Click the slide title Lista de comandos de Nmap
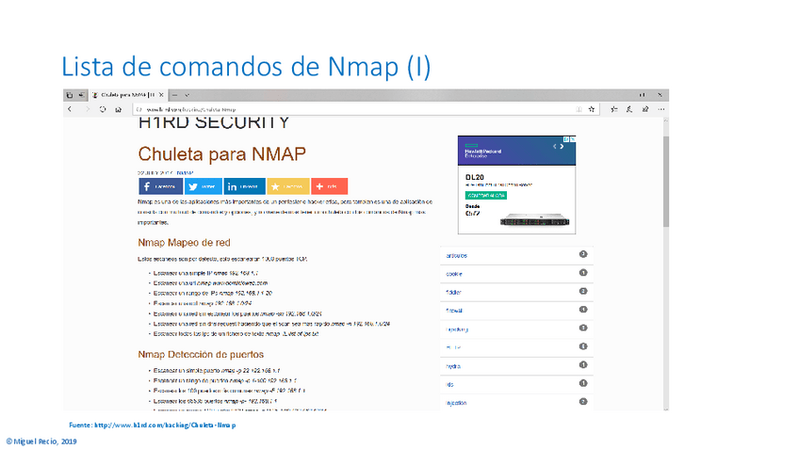799x449 pixels. tap(246, 67)
